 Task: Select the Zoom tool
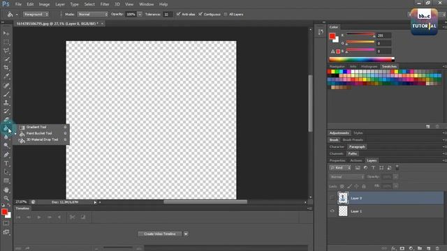pyautogui.click(x=6, y=198)
